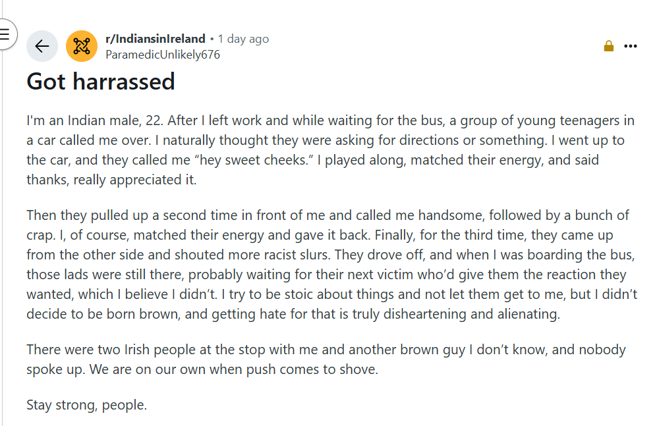This screenshot has height=426, width=655.
Task: Click the locked post padlock icon
Action: coord(608,46)
